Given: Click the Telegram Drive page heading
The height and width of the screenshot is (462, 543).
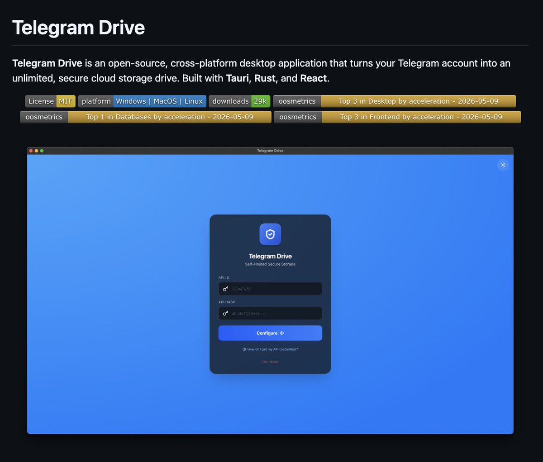Looking at the screenshot, I should (x=79, y=28).
